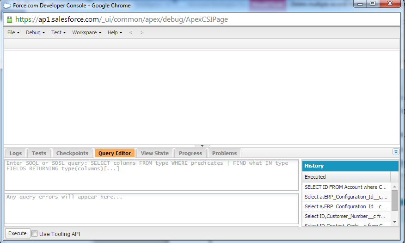The width and height of the screenshot is (405, 243).
Task: Minimize the Developer Console window
Action: pos(360,4)
